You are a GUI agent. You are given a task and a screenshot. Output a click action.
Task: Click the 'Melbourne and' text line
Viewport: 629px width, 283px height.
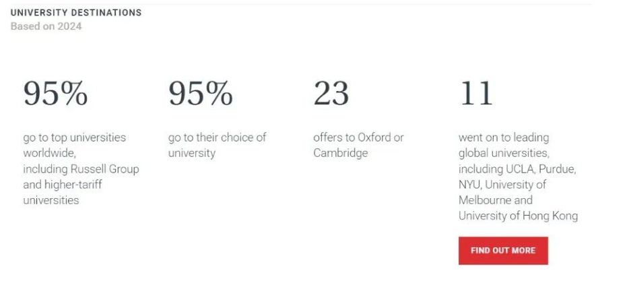pos(496,200)
